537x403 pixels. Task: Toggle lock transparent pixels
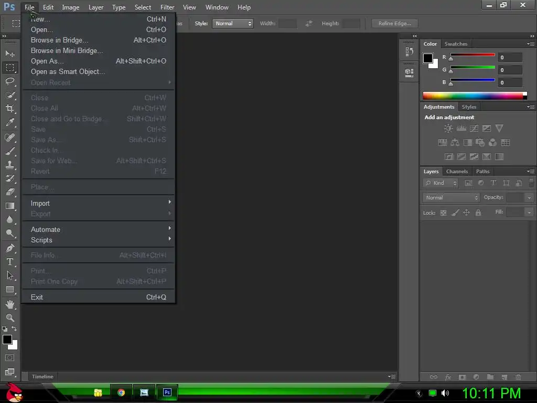[x=443, y=213]
